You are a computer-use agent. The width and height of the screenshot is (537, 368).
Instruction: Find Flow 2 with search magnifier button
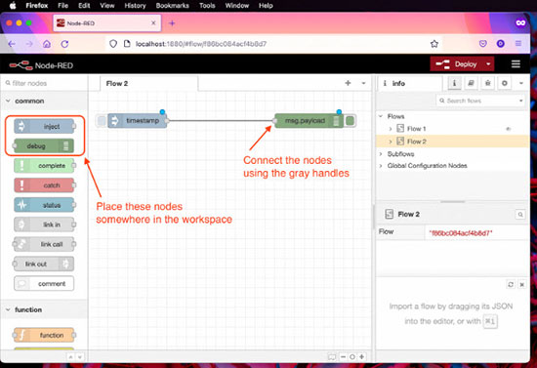pyautogui.click(x=519, y=215)
